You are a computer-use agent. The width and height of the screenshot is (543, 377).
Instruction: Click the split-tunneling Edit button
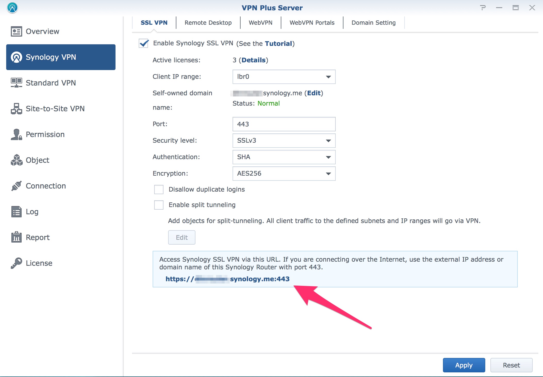tap(182, 237)
